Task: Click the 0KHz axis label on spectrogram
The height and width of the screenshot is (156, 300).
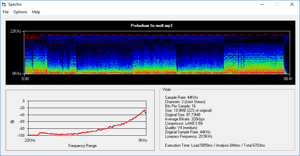Action: (17, 74)
